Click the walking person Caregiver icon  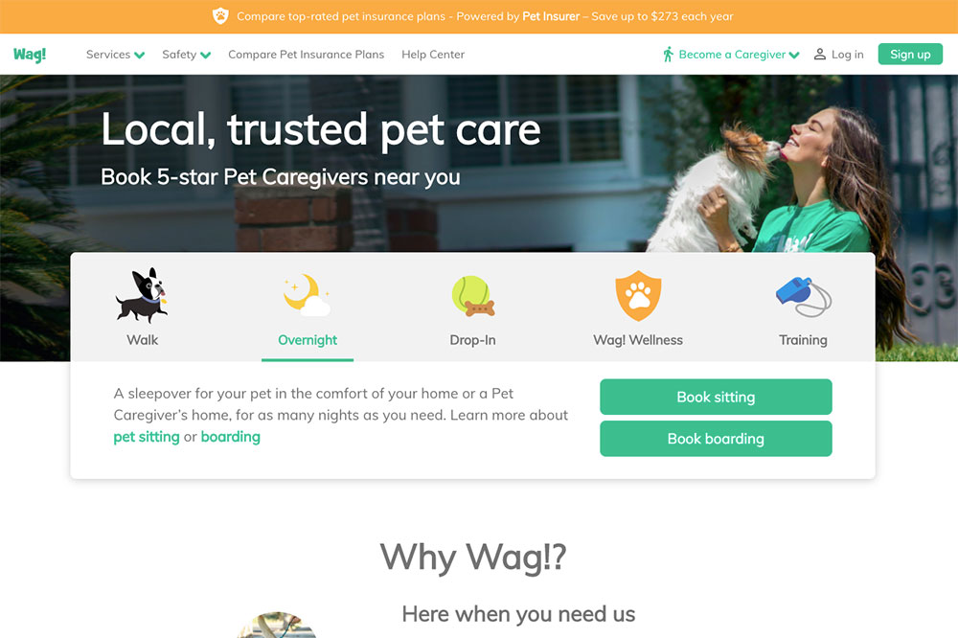pos(669,55)
